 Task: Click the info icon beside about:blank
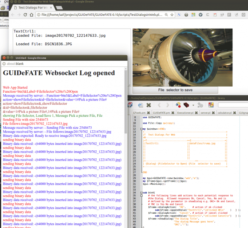coord(4,64)
